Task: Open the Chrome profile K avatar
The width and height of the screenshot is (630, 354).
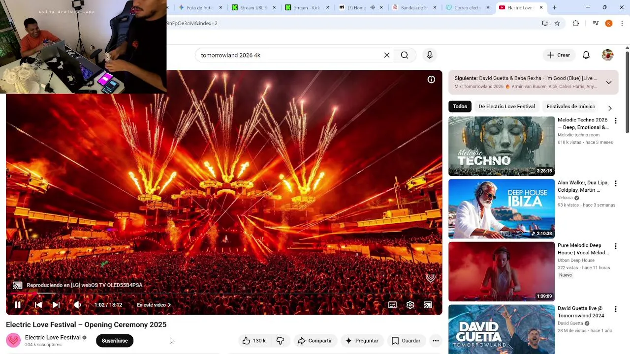Action: pyautogui.click(x=609, y=23)
